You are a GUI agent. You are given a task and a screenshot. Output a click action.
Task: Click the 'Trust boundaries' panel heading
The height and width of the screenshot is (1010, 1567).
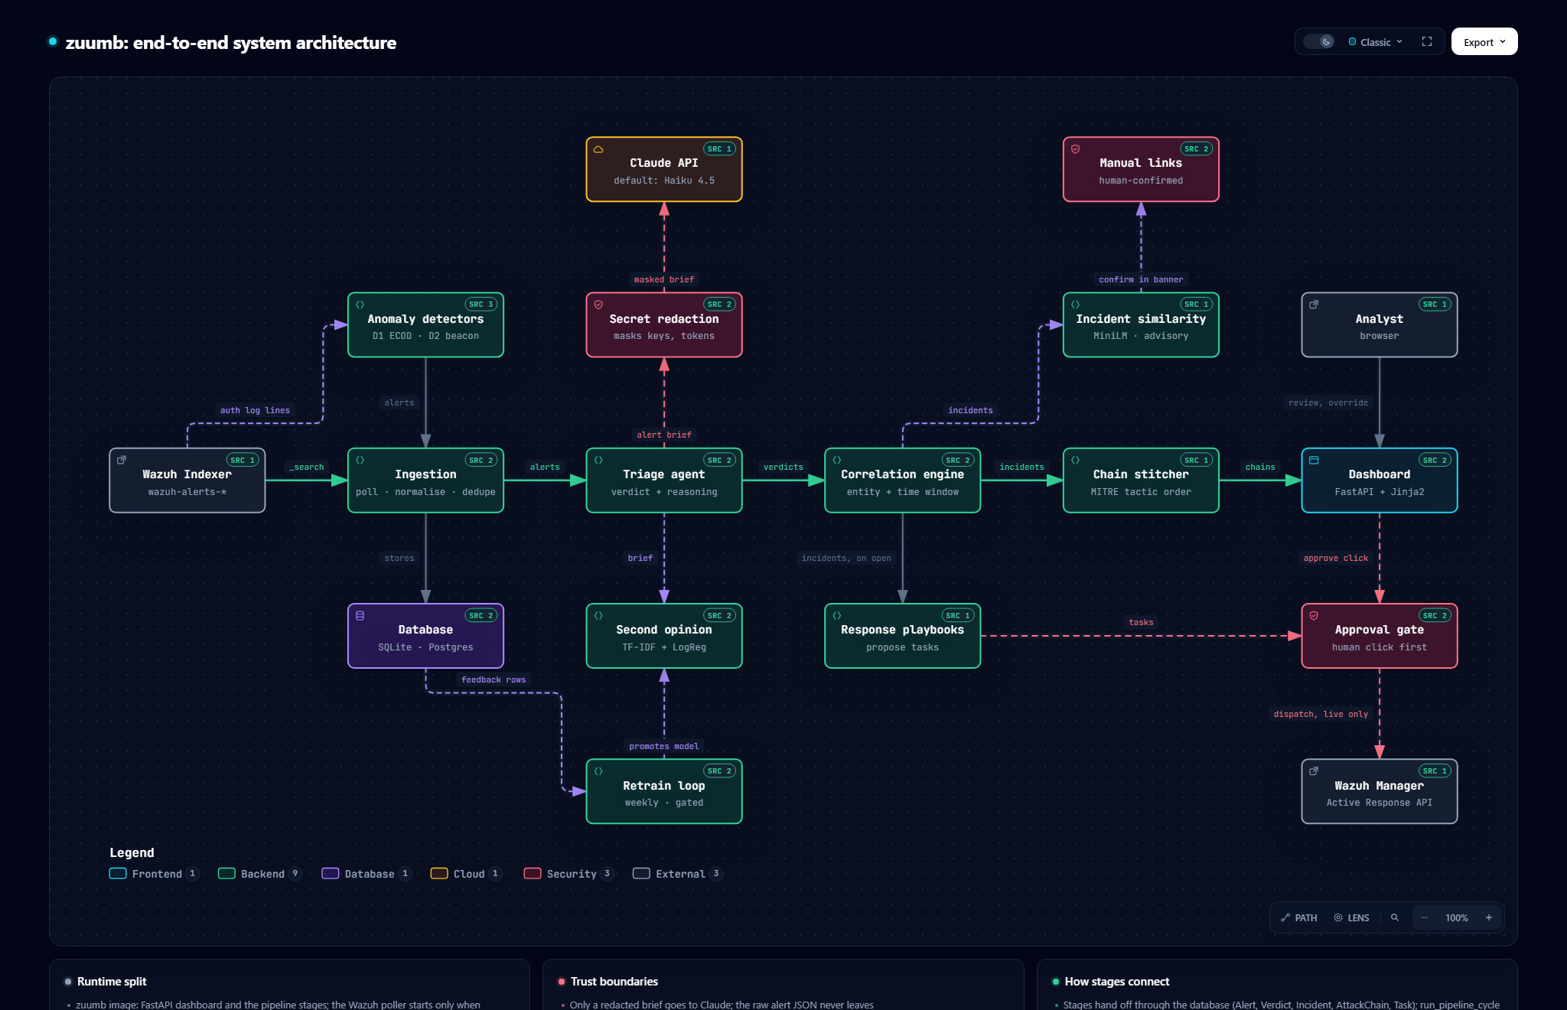point(614,982)
